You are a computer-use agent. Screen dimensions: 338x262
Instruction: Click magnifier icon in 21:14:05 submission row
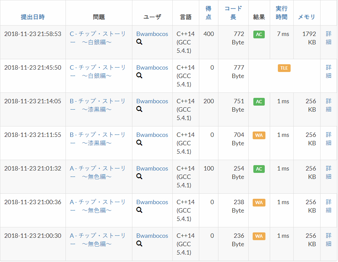coord(139,109)
